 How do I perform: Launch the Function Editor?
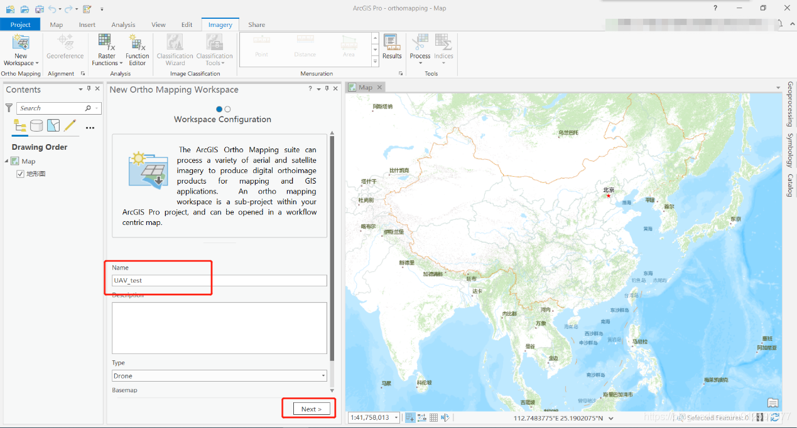[x=137, y=50]
